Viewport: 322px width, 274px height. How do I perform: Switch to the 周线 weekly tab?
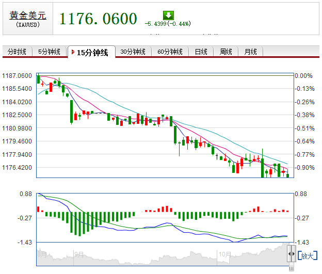pos(226,52)
